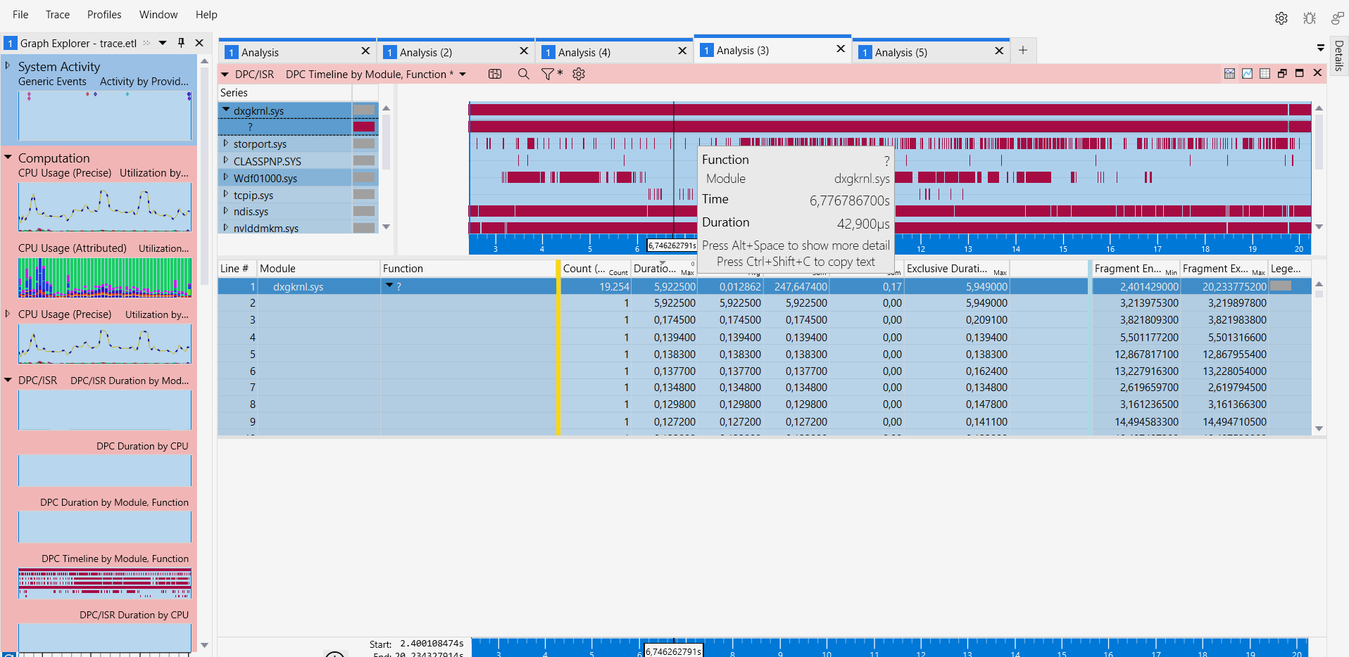1349x657 pixels.
Task: Switch to table only display mode
Action: pos(1265,73)
